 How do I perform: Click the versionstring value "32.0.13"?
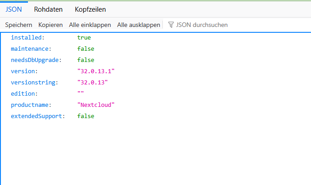(x=92, y=83)
